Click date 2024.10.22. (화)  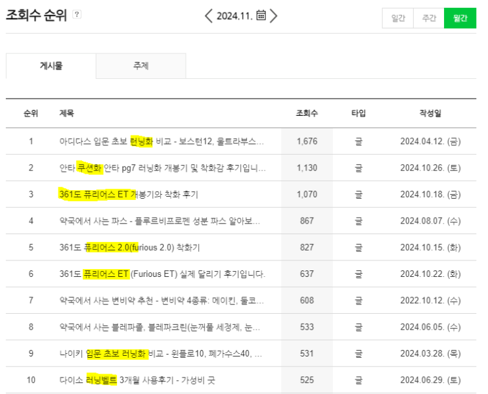(x=430, y=274)
